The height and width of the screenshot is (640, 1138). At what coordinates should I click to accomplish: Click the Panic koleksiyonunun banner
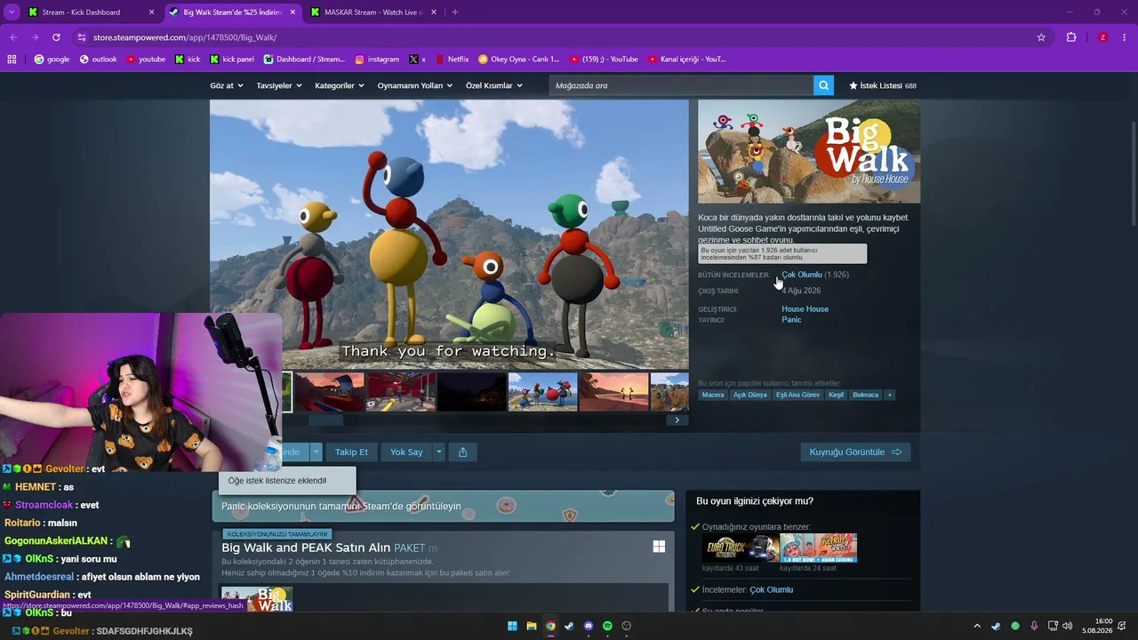pos(443,506)
